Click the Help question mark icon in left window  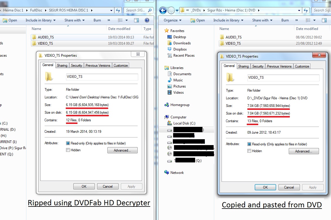coord(147,20)
